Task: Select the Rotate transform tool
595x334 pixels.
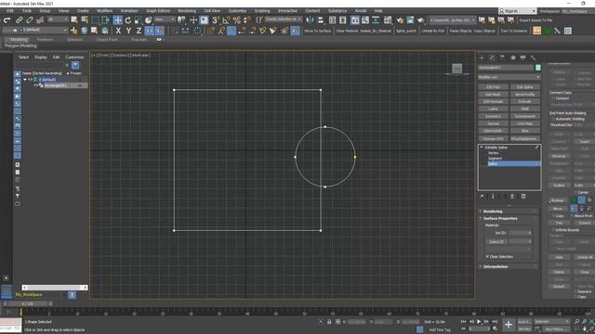Action: [x=128, y=20]
